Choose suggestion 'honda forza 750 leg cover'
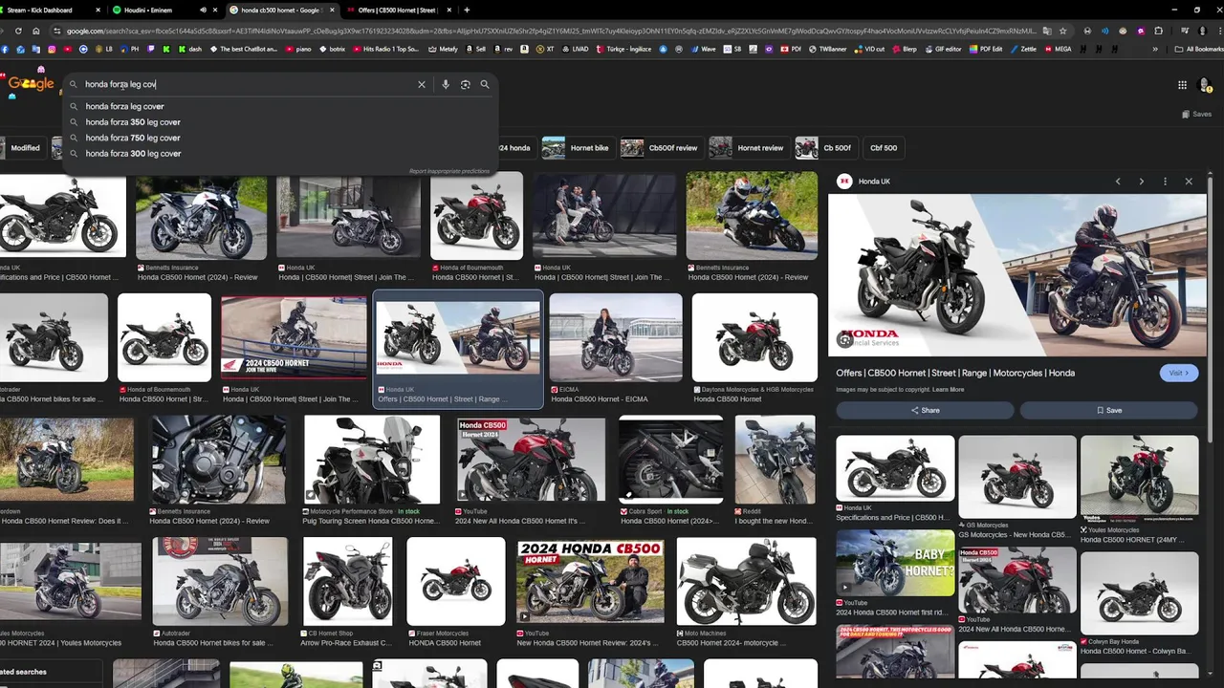This screenshot has width=1224, height=688. 279,138
